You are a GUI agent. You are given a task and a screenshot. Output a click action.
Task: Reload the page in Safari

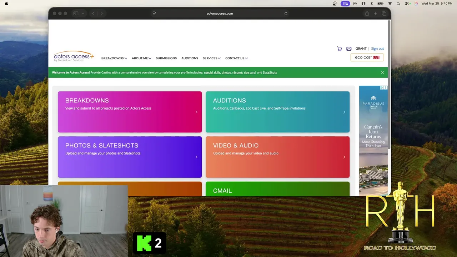pyautogui.click(x=286, y=14)
